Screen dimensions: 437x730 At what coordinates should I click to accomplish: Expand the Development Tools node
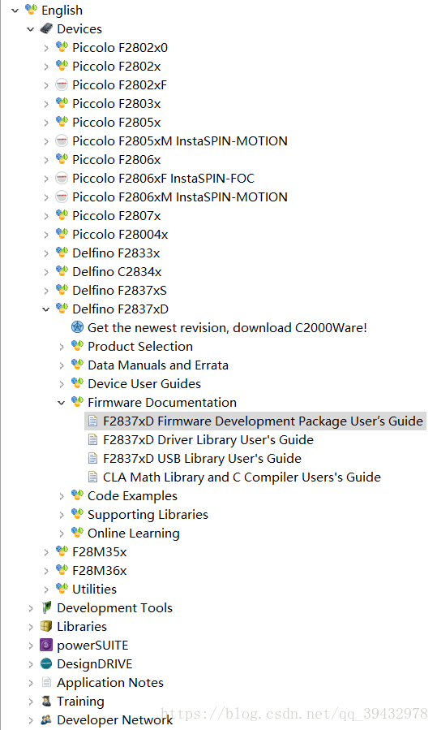[31, 608]
